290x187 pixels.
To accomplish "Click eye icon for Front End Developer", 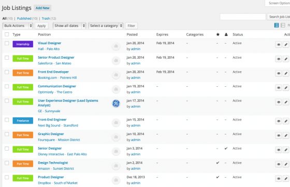I will (x=279, y=73).
